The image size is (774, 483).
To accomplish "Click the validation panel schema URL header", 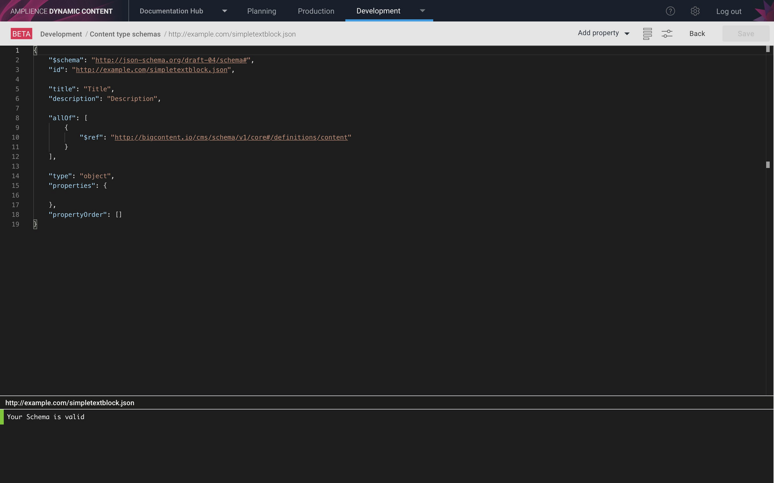I will click(x=70, y=403).
